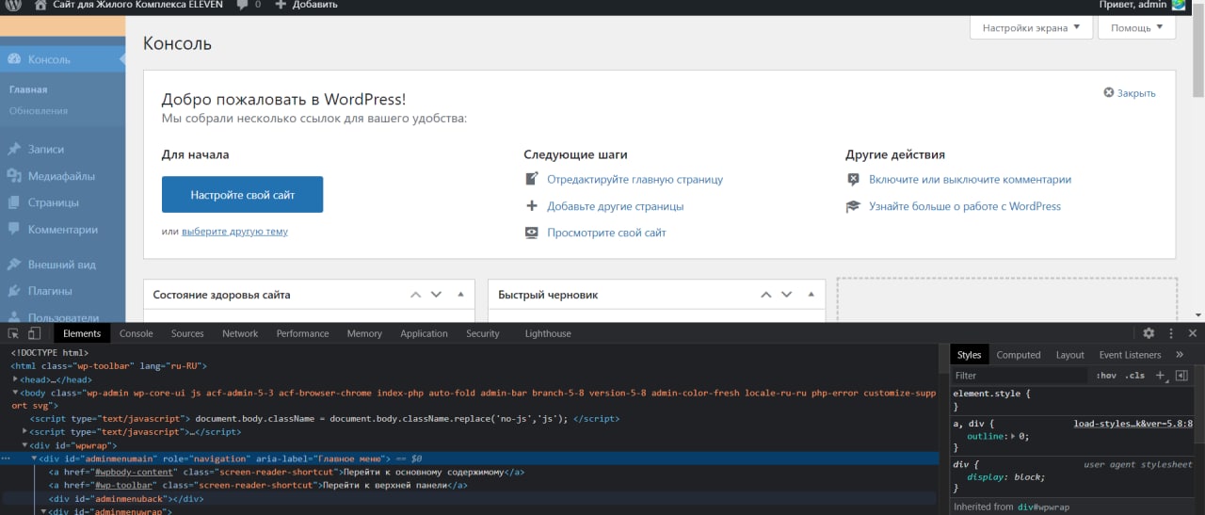Viewport: 1205px width, 515px height.
Task: Open the Настройки экрана dropdown
Action: [1031, 27]
